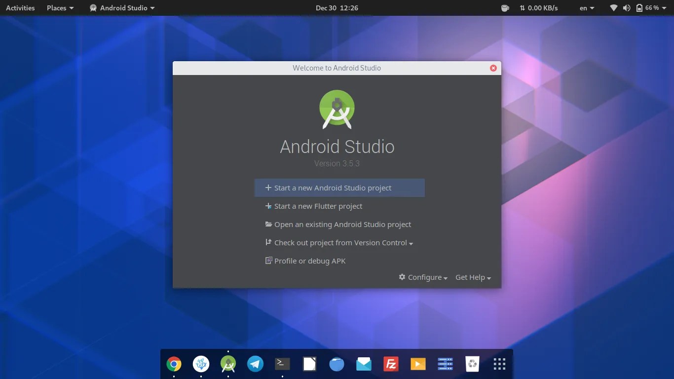Click the coffee cup icon in top bar

(x=505, y=8)
